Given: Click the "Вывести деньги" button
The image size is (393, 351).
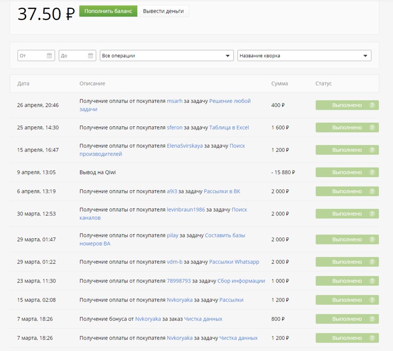Looking at the screenshot, I should (x=163, y=11).
